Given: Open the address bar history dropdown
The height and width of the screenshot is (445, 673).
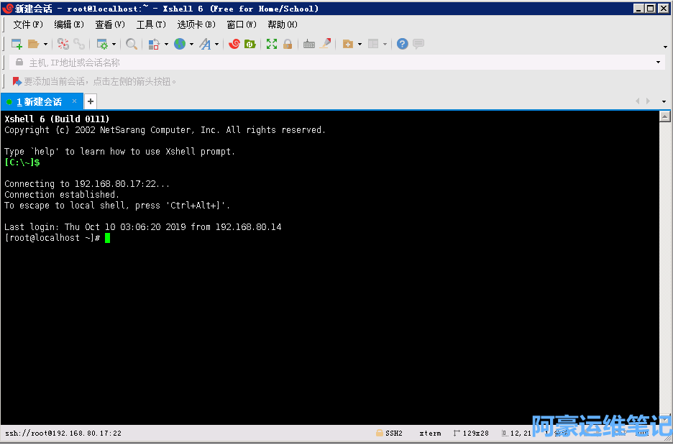Looking at the screenshot, I should click(658, 63).
